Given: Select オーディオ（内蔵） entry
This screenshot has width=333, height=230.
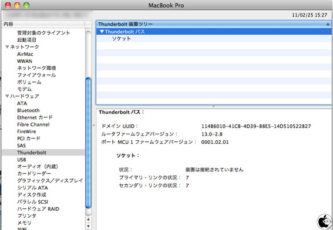Looking at the screenshot, I should [38, 167].
